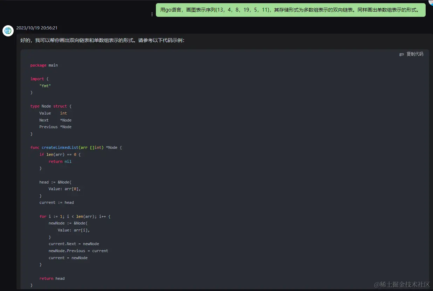Click the go language label

[401, 54]
